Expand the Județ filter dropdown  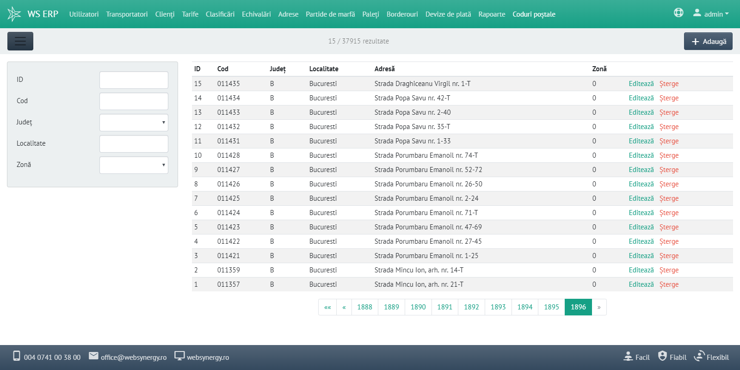coord(134,123)
